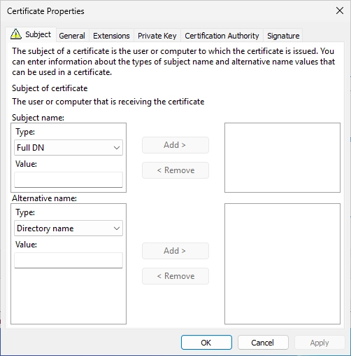The width and height of the screenshot is (351, 356).
Task: Open the Signature tab
Action: coord(283,36)
